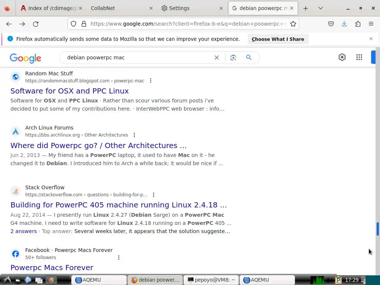Image resolution: width=380 pixels, height=285 pixels.
Task: Open the Powerpc Macs Forever result
Action: coord(52,268)
